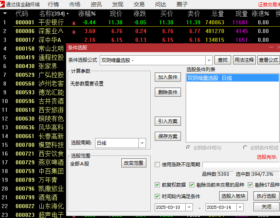Open the 交易 menu
This screenshot has height=218, width=280.
(139, 4)
